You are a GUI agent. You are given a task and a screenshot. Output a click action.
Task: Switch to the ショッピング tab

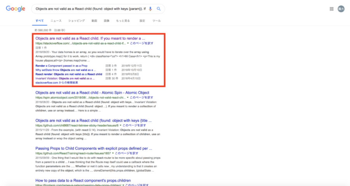coord(77,21)
